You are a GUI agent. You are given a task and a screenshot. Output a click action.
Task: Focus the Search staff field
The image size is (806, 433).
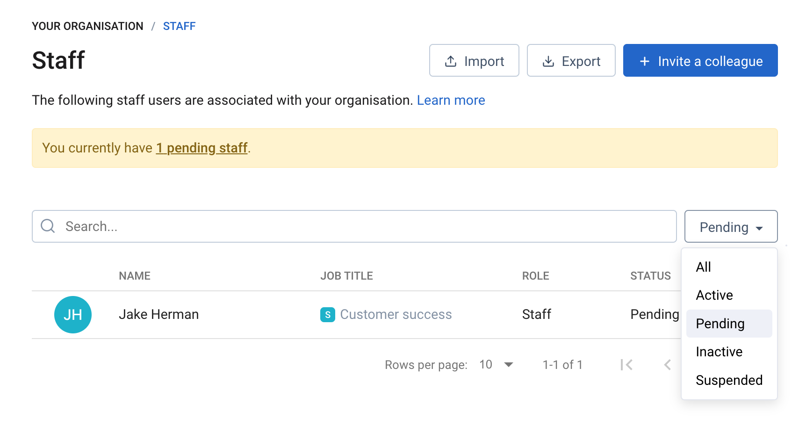coord(354,226)
